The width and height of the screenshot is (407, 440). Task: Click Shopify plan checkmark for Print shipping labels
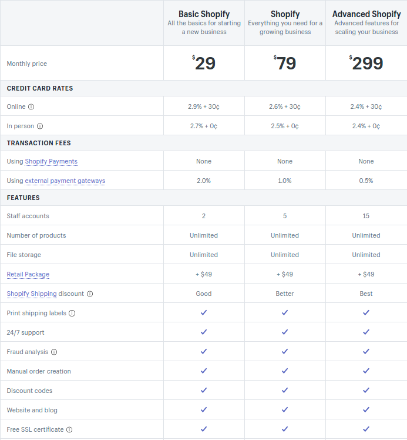click(x=285, y=312)
